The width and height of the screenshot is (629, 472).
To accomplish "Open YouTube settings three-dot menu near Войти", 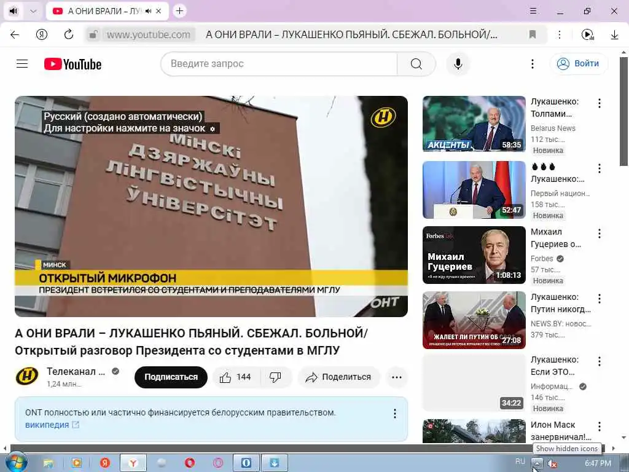I will 533,64.
